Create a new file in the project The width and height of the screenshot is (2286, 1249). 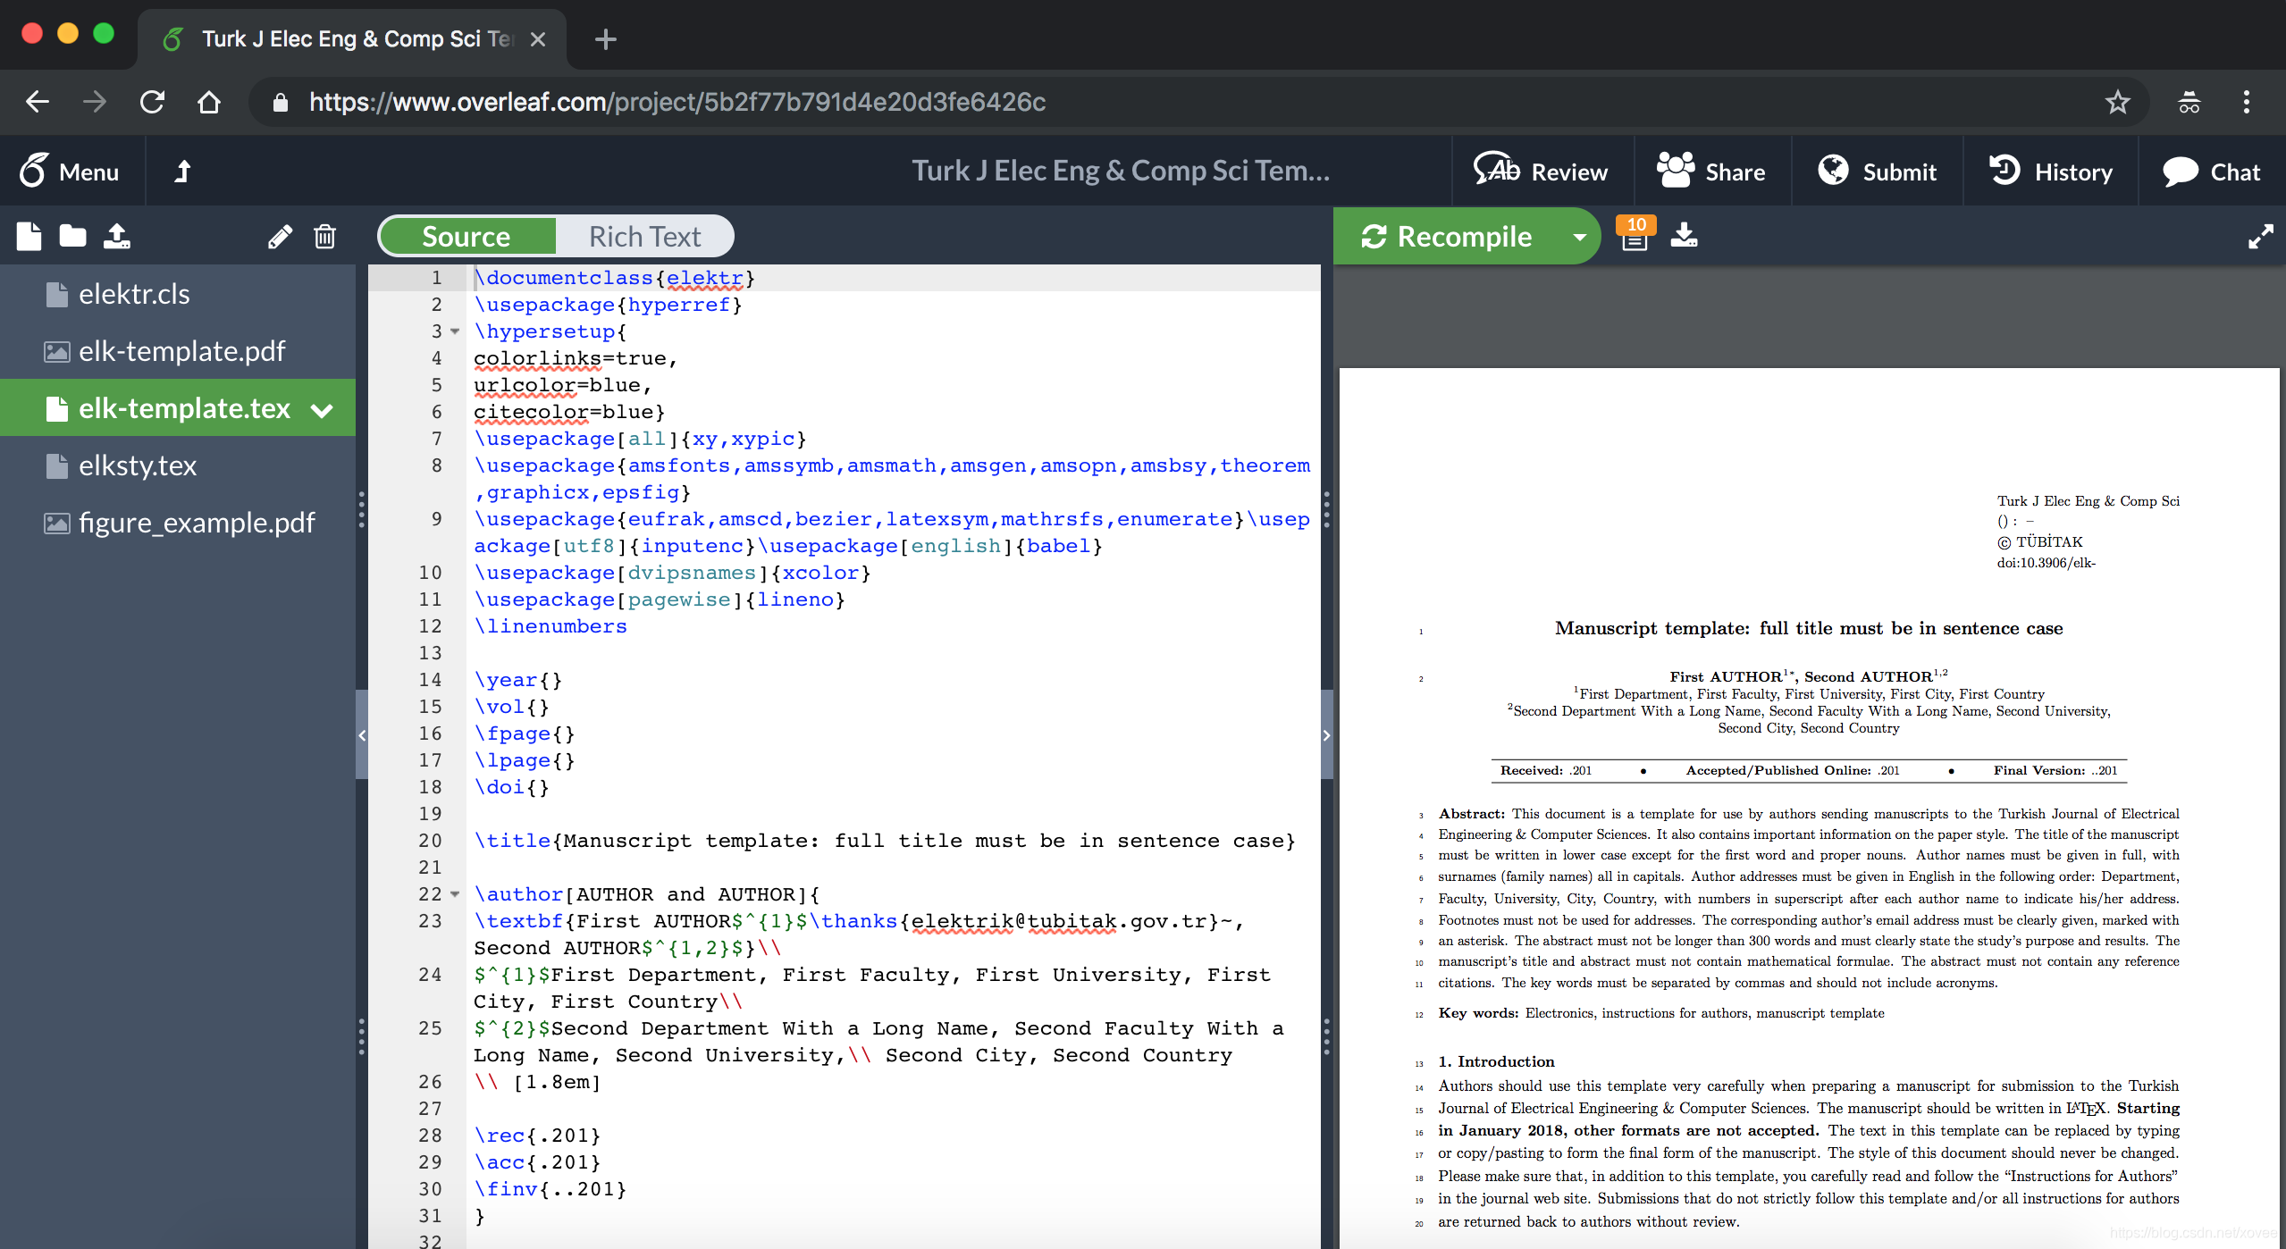click(28, 236)
